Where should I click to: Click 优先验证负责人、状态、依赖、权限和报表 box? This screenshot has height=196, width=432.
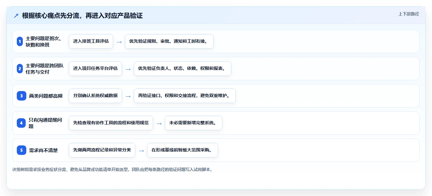[183, 69]
